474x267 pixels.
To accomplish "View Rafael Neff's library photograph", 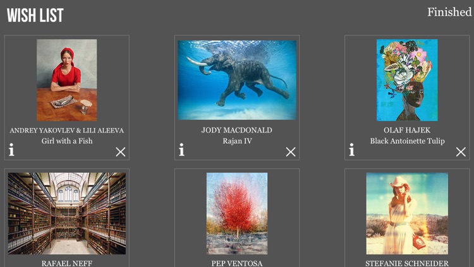I will [x=67, y=213].
